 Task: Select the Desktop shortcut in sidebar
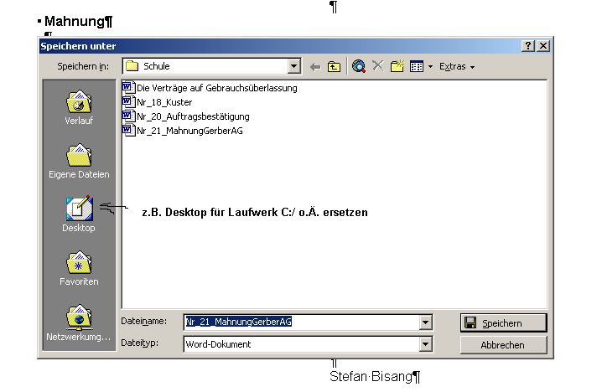pos(79,214)
